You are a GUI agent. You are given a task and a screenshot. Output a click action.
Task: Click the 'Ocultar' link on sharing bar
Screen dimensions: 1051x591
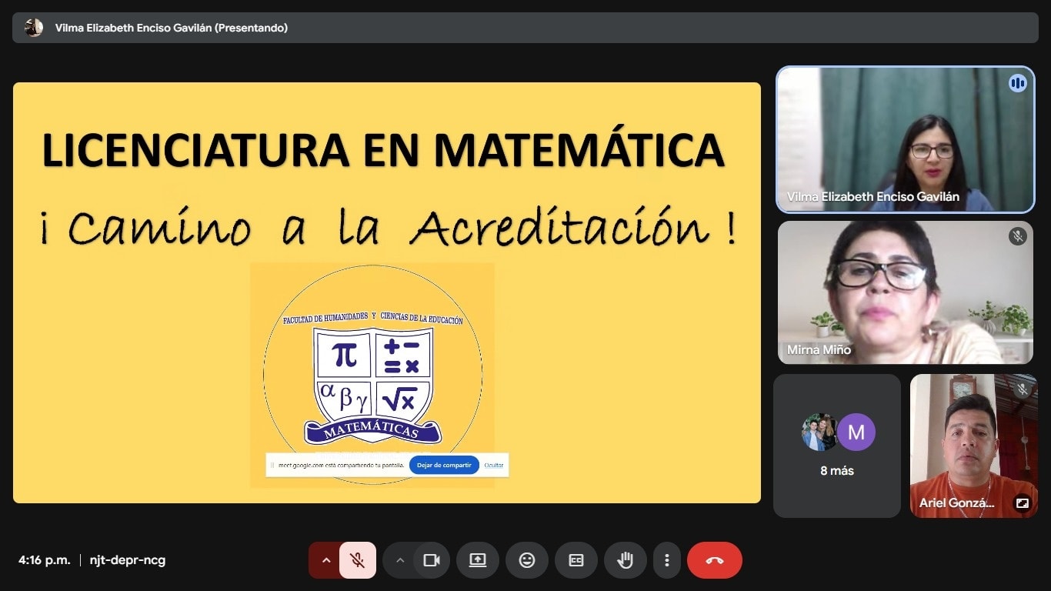[494, 465]
